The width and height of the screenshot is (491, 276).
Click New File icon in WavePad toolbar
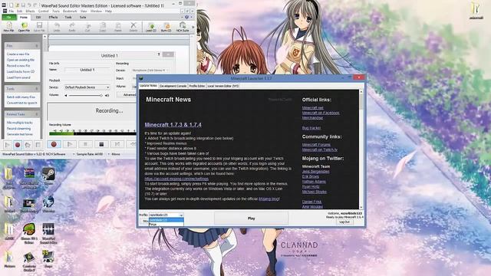pyautogui.click(x=8, y=27)
